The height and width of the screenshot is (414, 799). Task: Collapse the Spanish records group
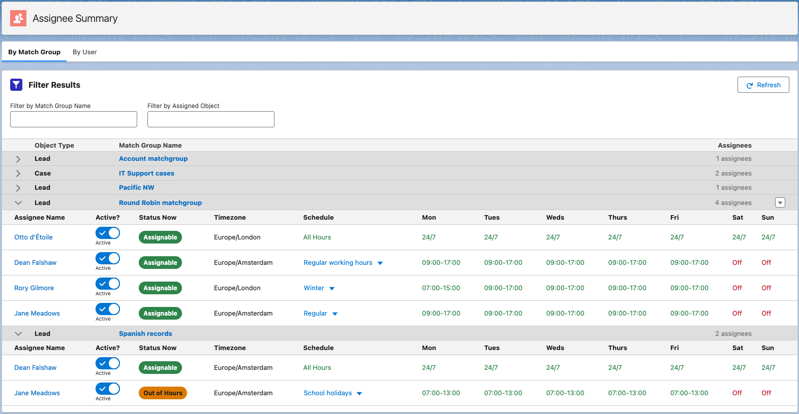pyautogui.click(x=18, y=334)
